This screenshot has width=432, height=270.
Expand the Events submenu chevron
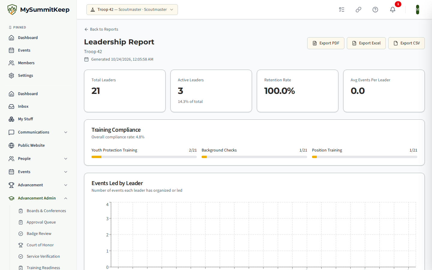(x=66, y=172)
